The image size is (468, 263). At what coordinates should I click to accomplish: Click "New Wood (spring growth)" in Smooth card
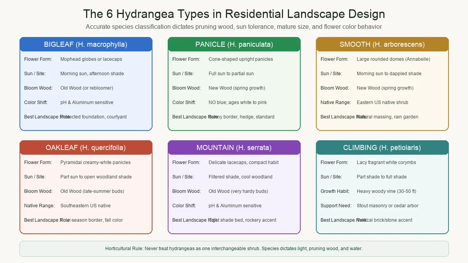[385, 88]
